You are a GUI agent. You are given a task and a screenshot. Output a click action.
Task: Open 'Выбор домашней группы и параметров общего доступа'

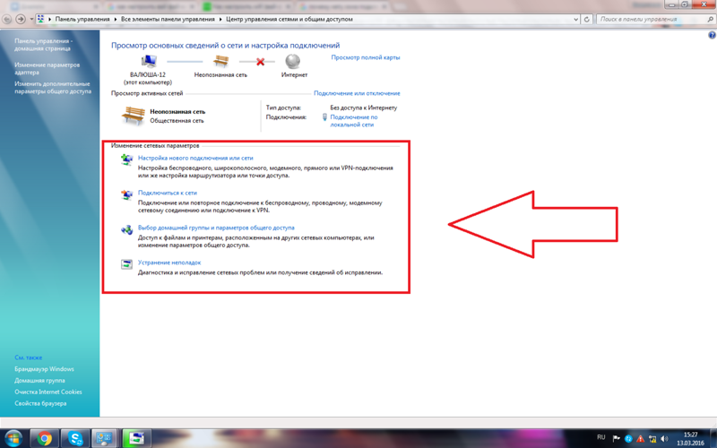coord(216,228)
